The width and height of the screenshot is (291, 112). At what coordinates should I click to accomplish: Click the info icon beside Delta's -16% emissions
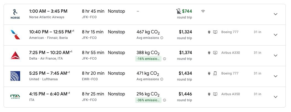click(165, 58)
